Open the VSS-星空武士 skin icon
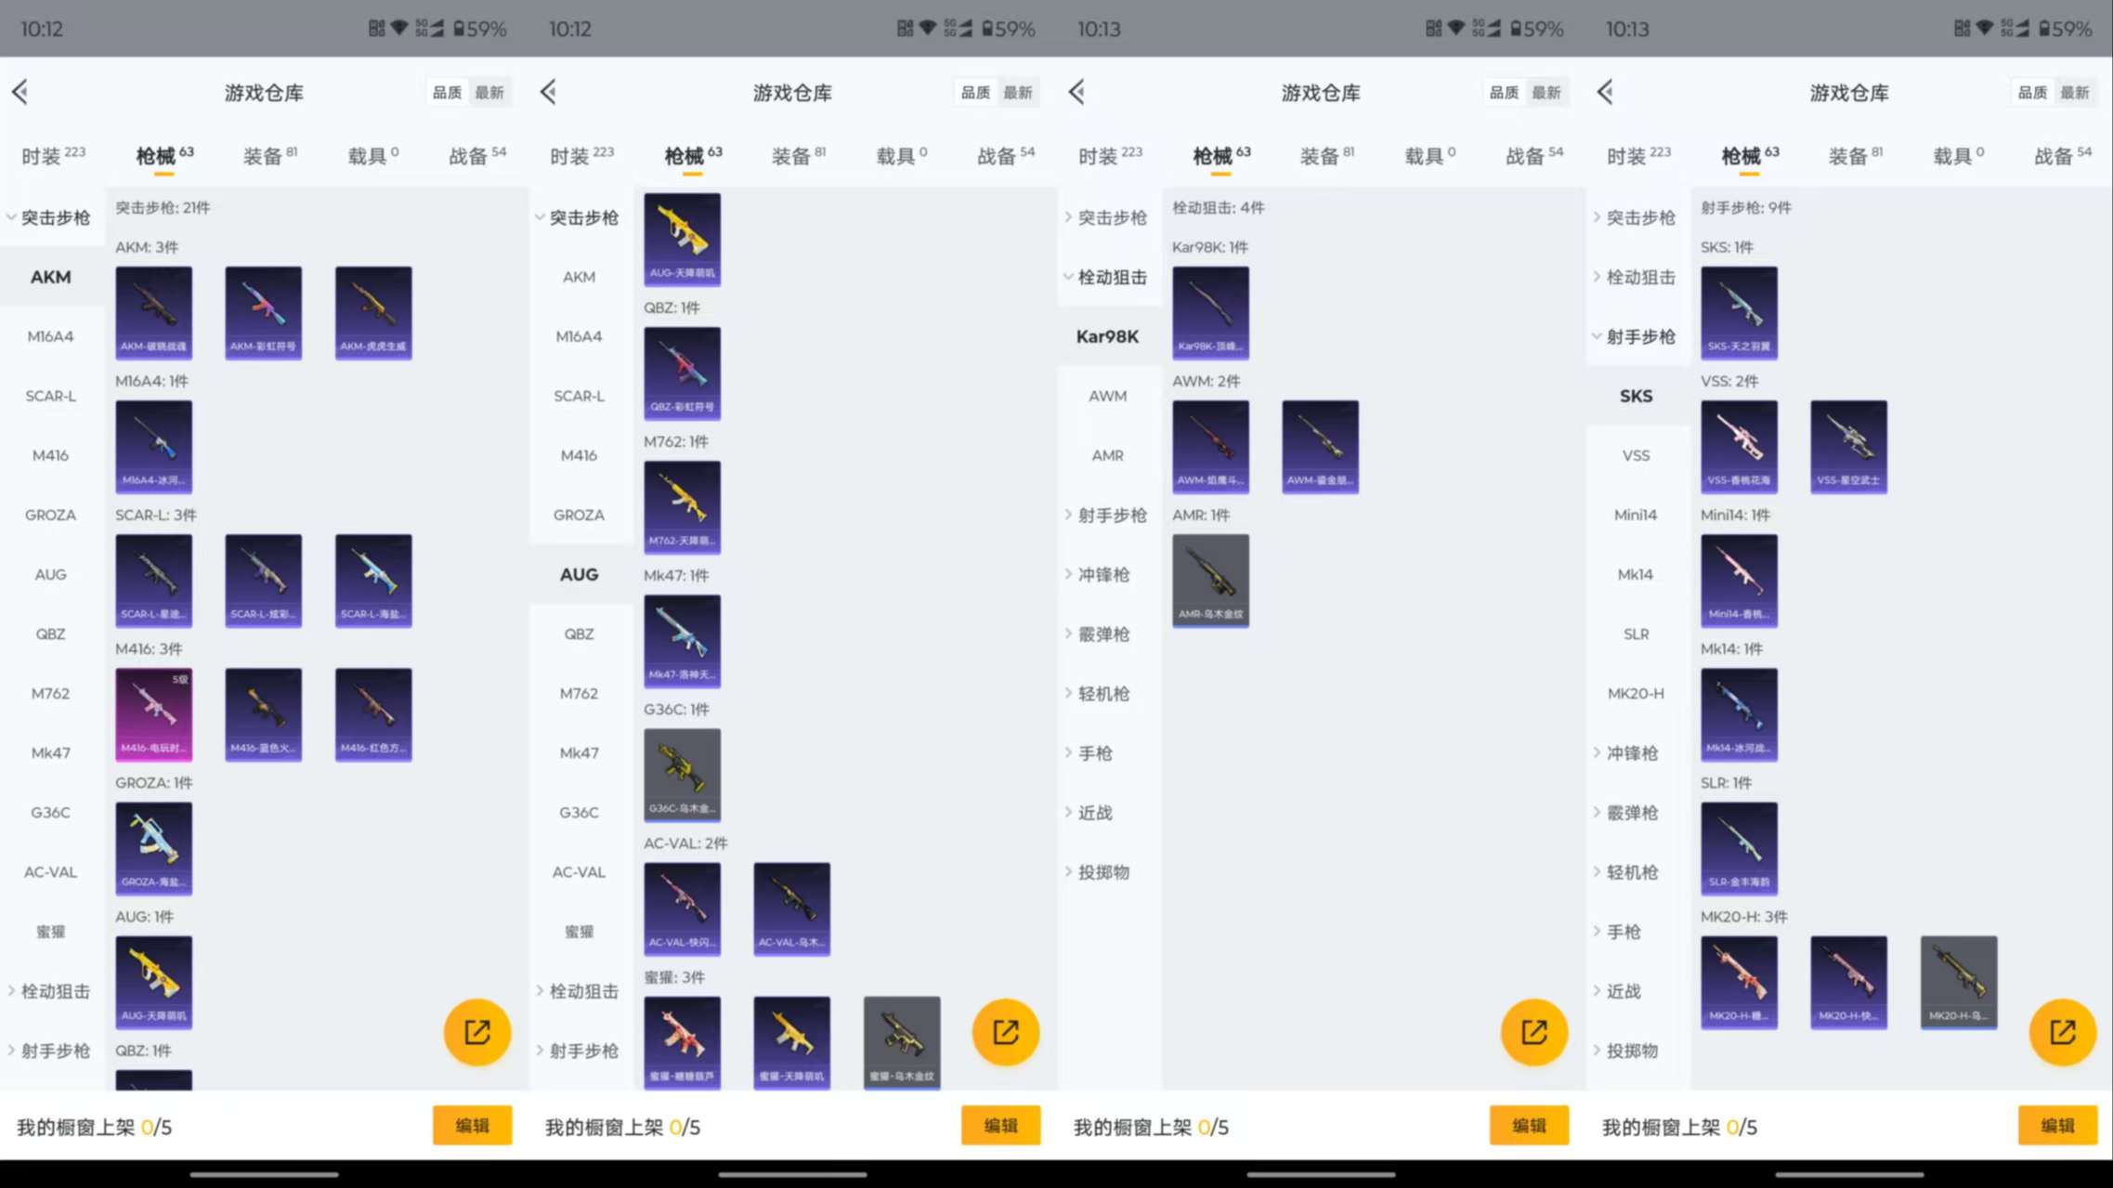2113x1188 pixels. pos(1849,447)
